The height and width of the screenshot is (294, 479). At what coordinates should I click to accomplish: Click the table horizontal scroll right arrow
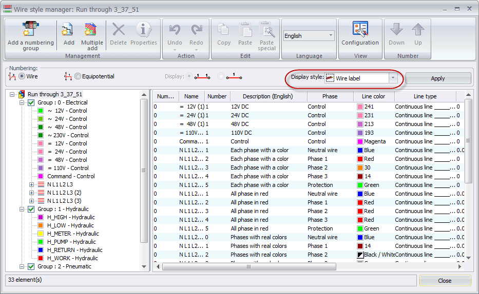pos(459,266)
